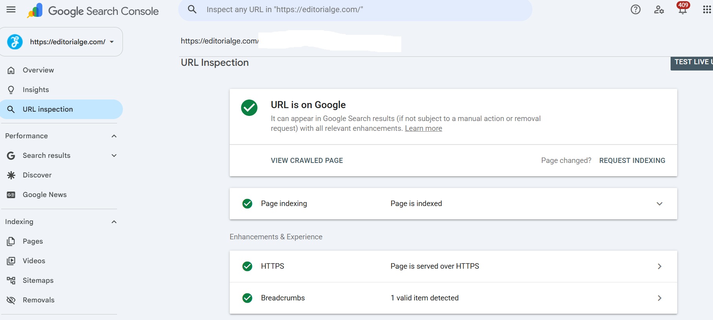Click the inspected URL https://editorialge.com/ text
The image size is (713, 320).
pyautogui.click(x=219, y=41)
